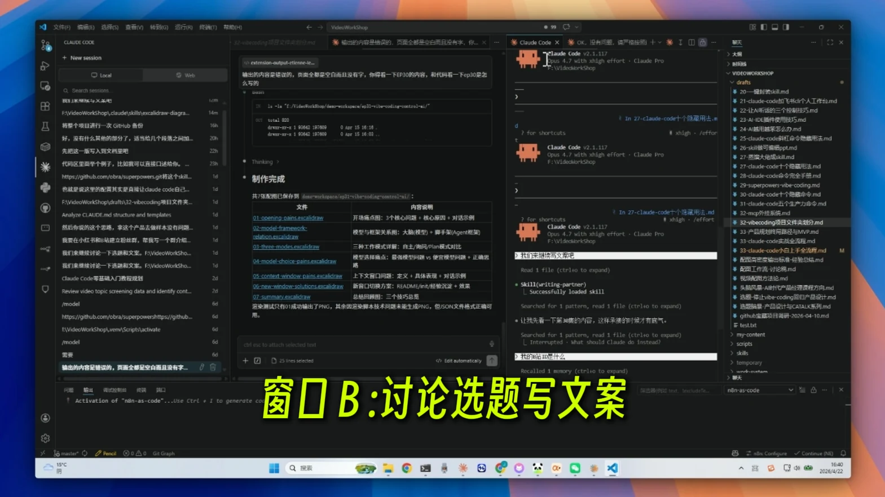885x497 pixels.
Task: Toggle Edit automatically mode
Action: pos(459,361)
